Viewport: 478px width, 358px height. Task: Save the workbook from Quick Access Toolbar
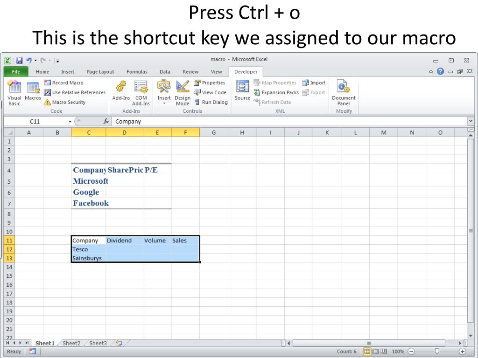pyautogui.click(x=20, y=60)
